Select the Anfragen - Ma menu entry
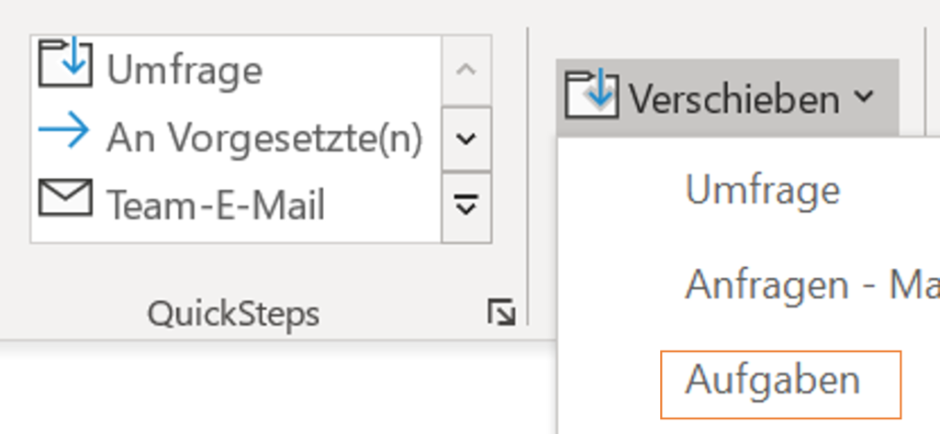Image resolution: width=940 pixels, height=434 pixels. (x=812, y=284)
